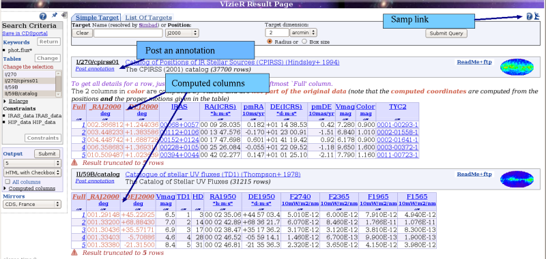This screenshot has height=259, width=546.
Task: Open the help icon above Search Criteria
Action: [42, 16]
